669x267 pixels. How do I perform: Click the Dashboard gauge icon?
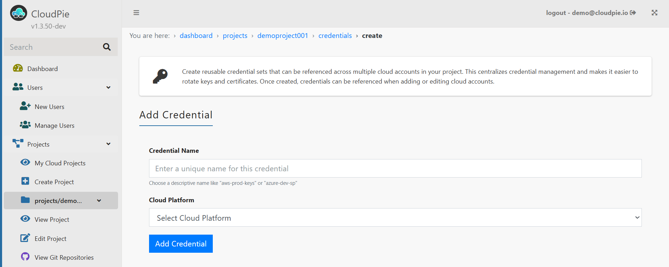pyautogui.click(x=18, y=68)
